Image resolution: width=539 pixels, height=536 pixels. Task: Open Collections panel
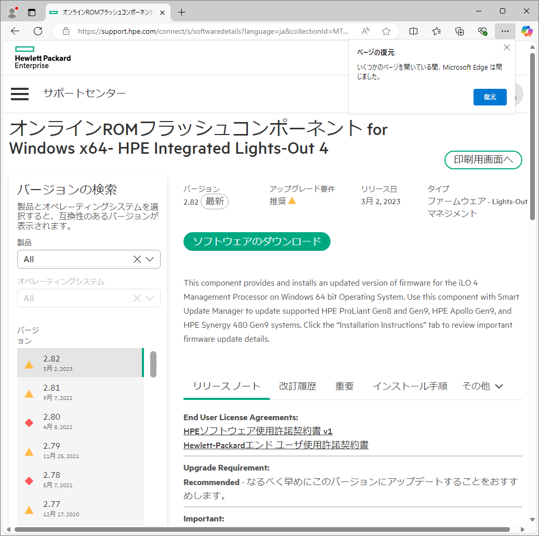click(x=459, y=31)
